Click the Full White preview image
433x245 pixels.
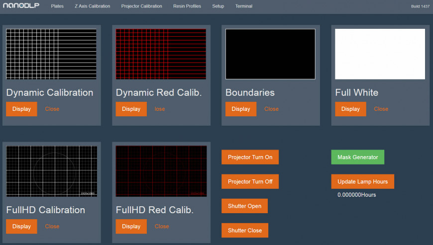click(x=380, y=54)
